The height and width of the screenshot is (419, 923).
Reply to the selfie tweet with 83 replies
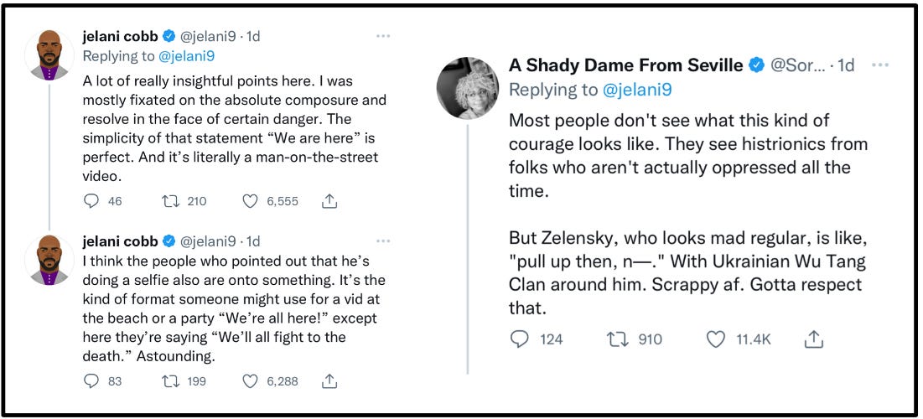93,381
